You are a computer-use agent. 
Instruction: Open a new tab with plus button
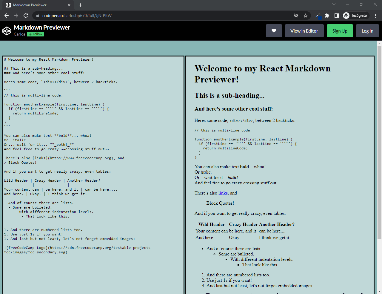click(x=81, y=5)
